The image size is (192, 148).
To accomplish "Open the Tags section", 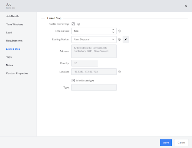I will pos(9,57).
